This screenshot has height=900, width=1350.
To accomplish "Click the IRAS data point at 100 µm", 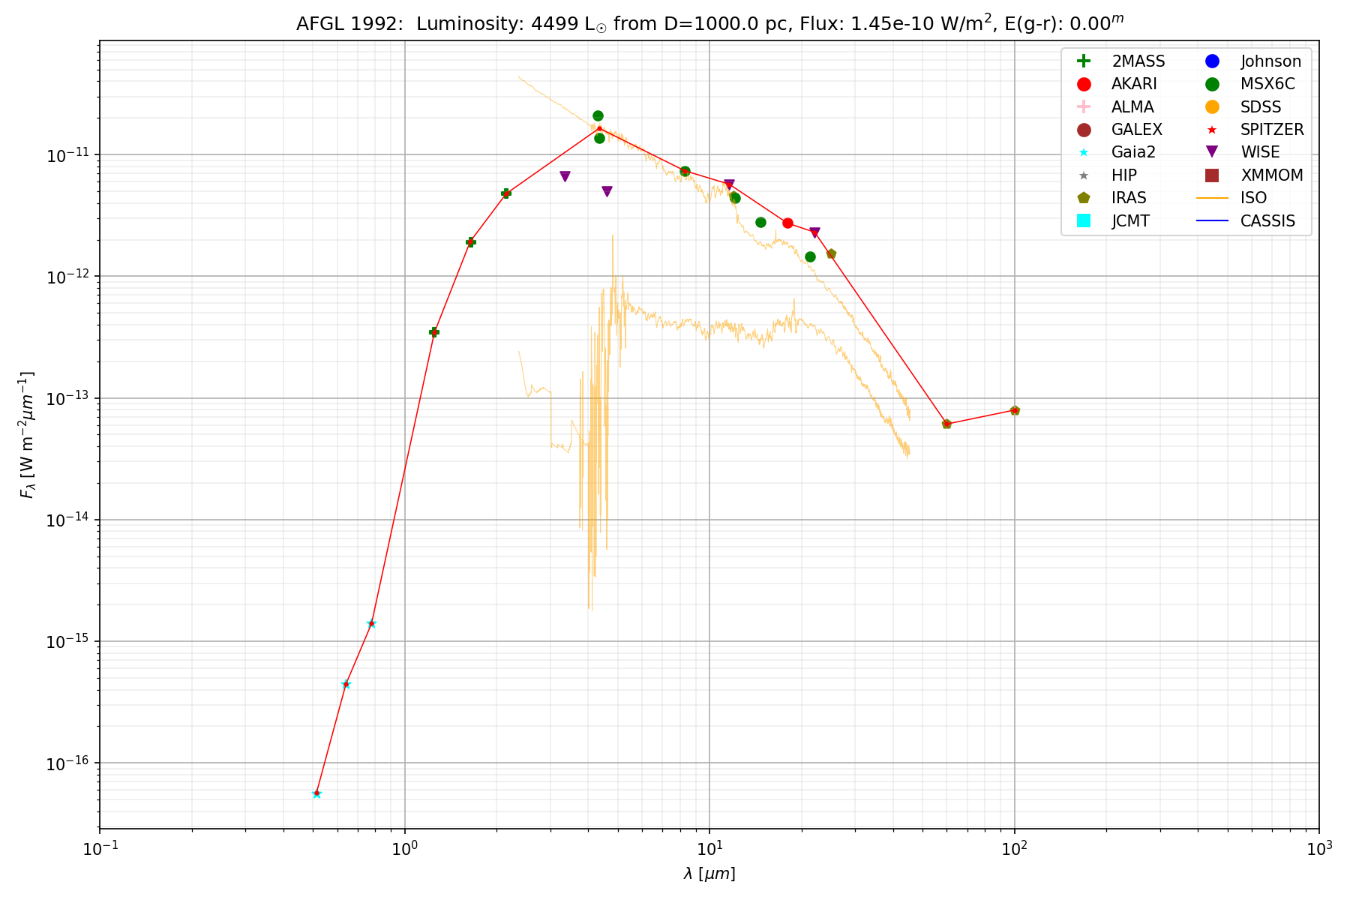I will 1015,410.
